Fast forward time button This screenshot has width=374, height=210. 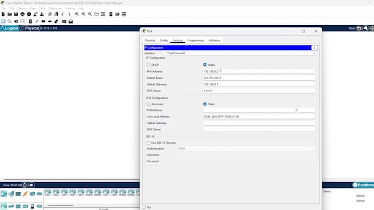[31, 185]
